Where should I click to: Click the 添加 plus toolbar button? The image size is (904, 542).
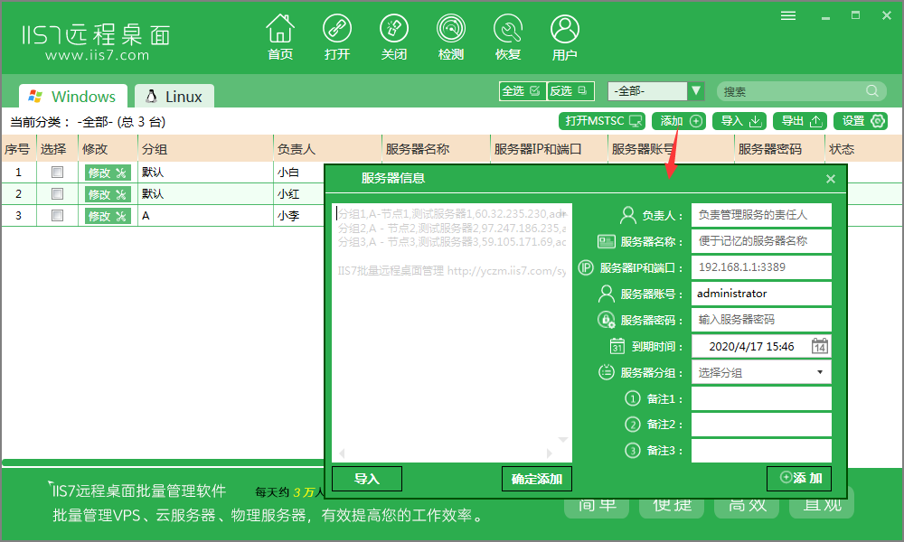coord(679,121)
